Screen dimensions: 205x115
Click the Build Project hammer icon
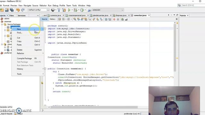(59, 10)
